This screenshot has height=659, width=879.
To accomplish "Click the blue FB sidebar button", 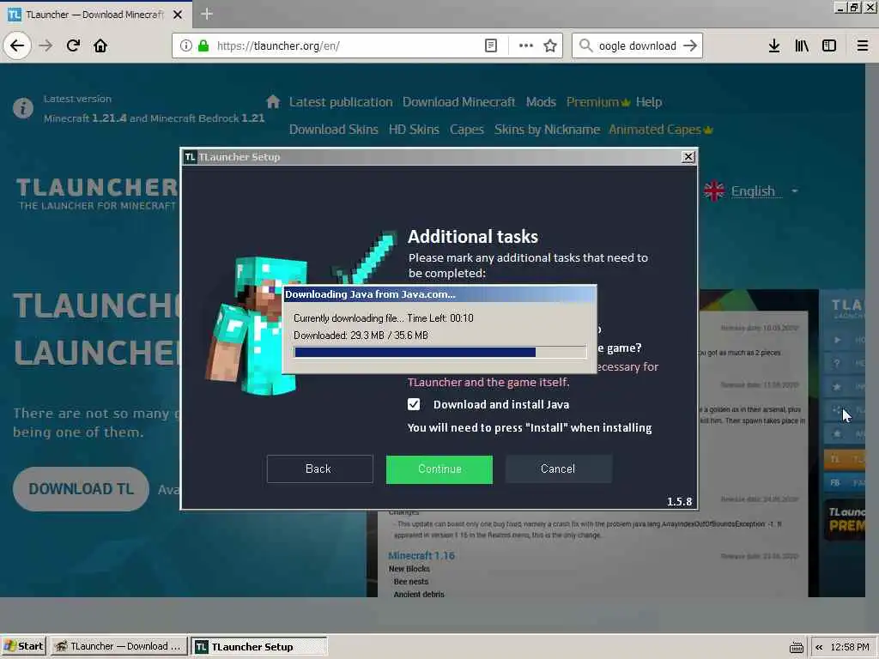I will (845, 482).
